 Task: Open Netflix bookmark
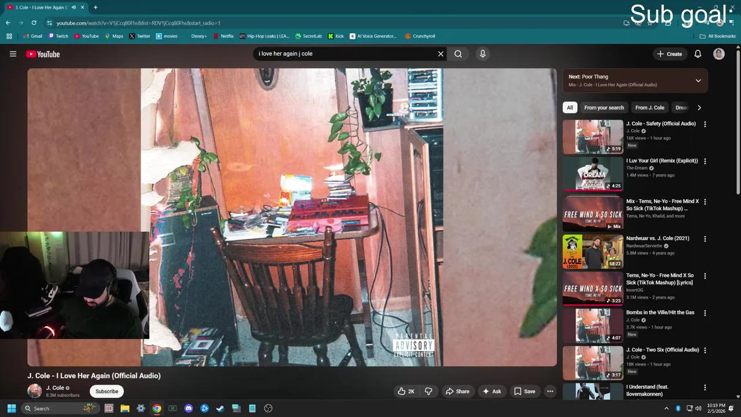tap(223, 36)
